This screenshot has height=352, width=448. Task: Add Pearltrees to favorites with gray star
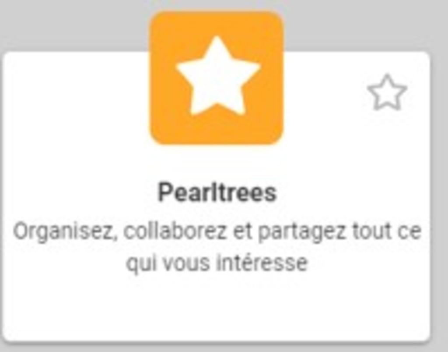387,93
